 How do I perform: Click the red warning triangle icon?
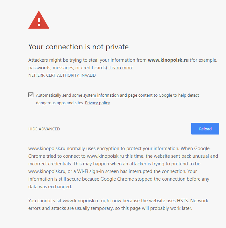pos(39,20)
